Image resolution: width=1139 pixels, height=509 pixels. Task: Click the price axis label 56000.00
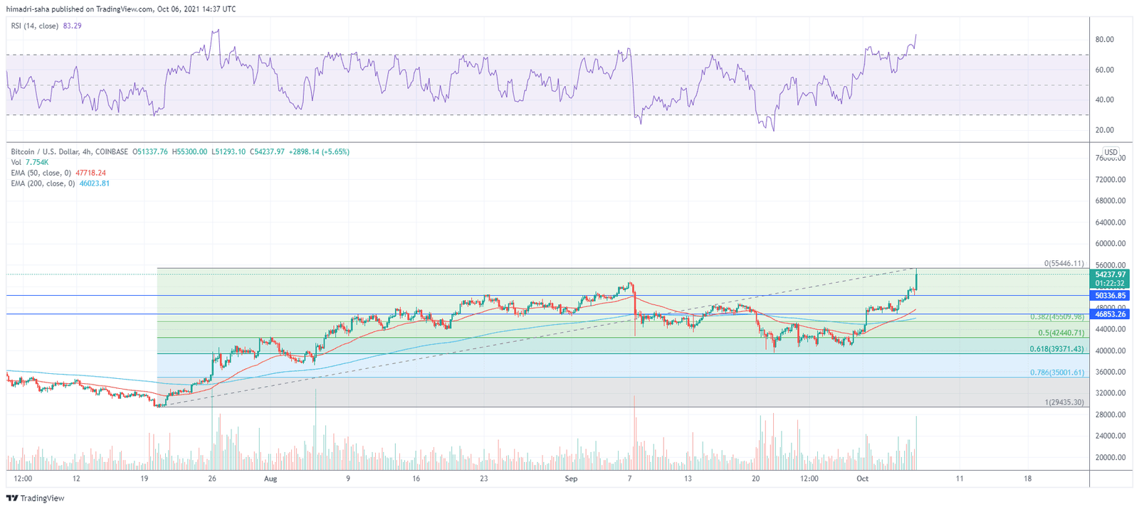[1111, 264]
